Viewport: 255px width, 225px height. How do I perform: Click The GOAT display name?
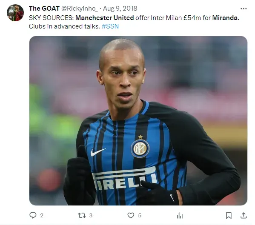pyautogui.click(x=44, y=9)
